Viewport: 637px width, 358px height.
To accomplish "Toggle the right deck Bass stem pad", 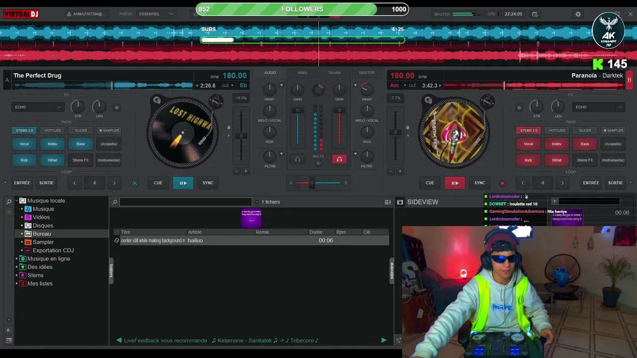I will 585,144.
